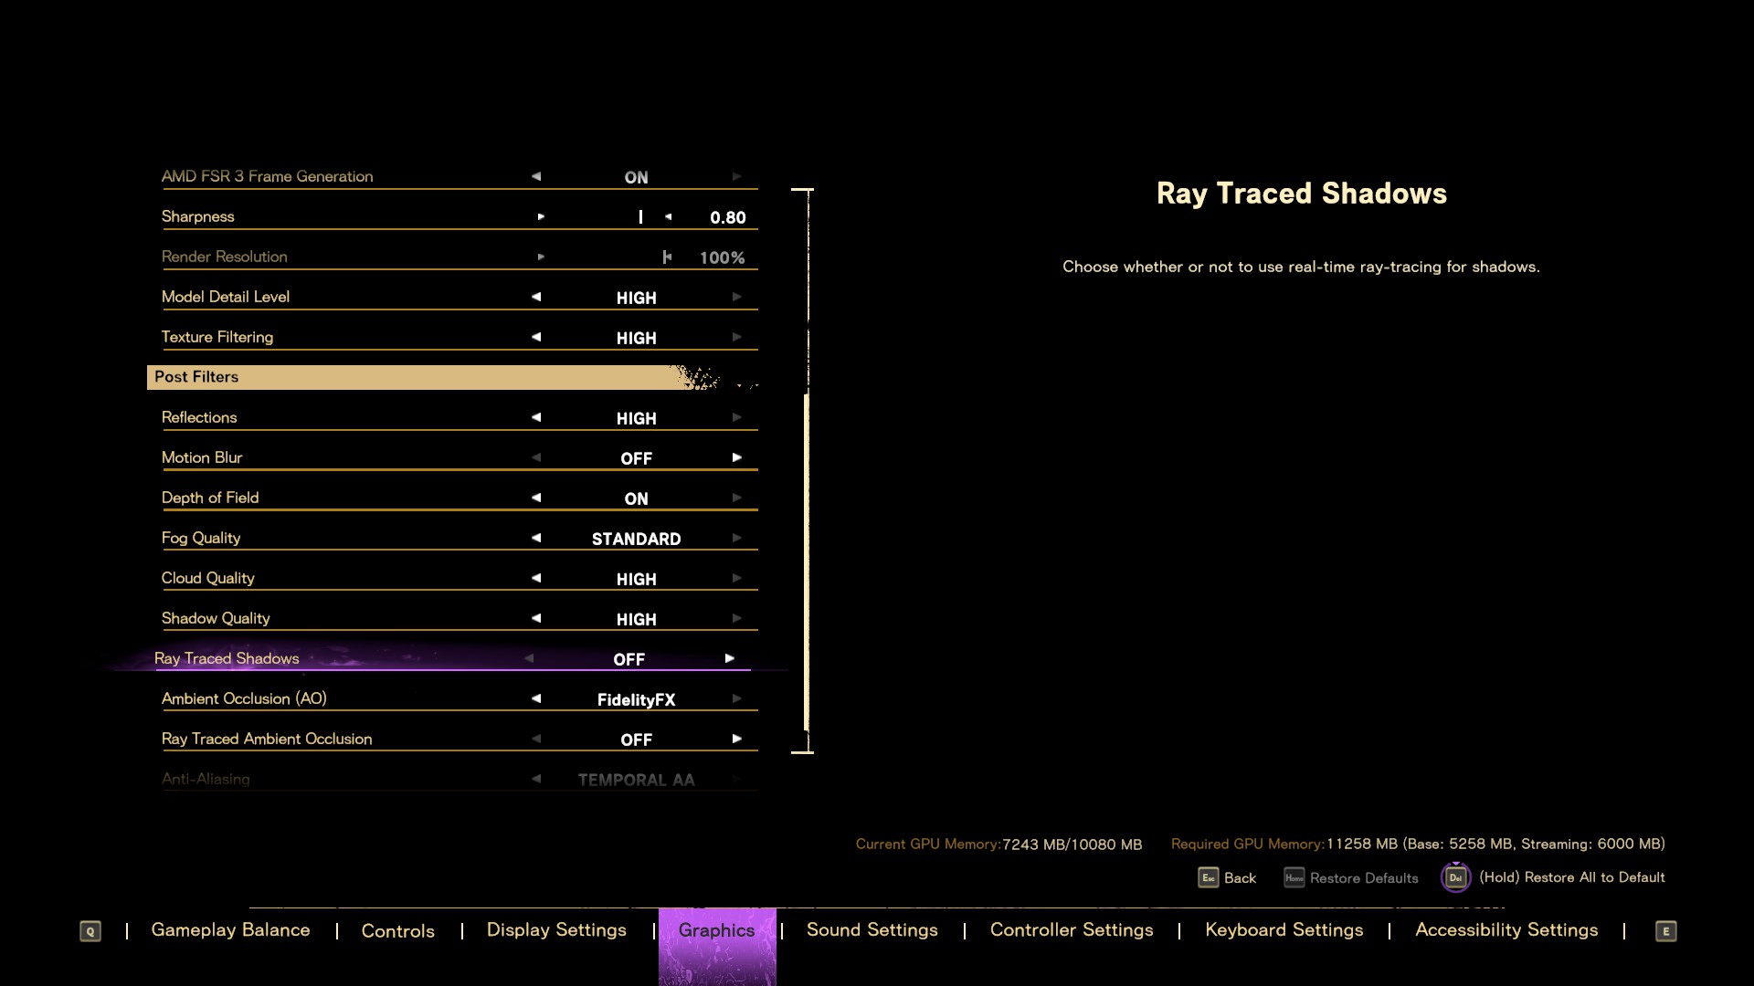Toggle Motion Blur on with right arrow

coord(736,457)
